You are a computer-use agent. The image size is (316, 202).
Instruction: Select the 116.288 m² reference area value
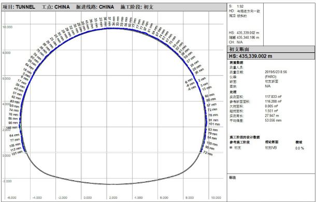(274, 102)
